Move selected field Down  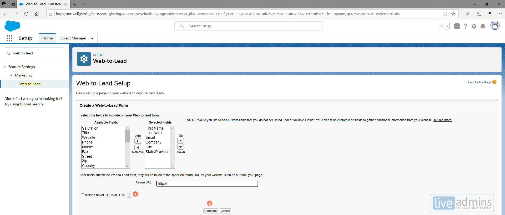pyautogui.click(x=181, y=147)
